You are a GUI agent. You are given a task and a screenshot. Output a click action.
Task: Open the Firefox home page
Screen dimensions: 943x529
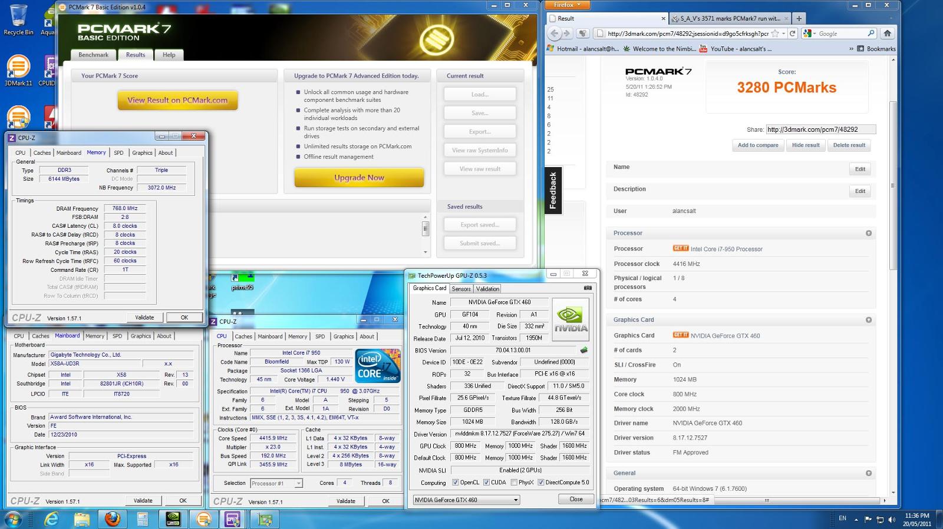(x=888, y=34)
